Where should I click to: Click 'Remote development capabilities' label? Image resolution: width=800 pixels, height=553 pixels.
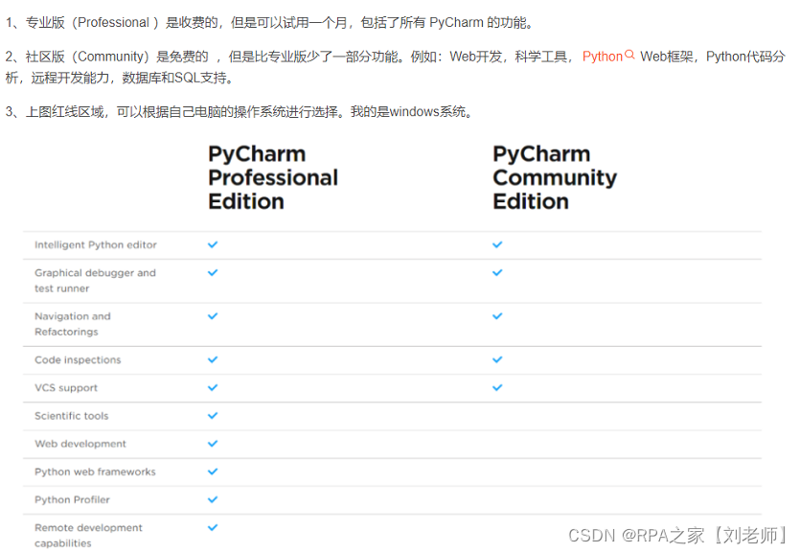(88, 536)
